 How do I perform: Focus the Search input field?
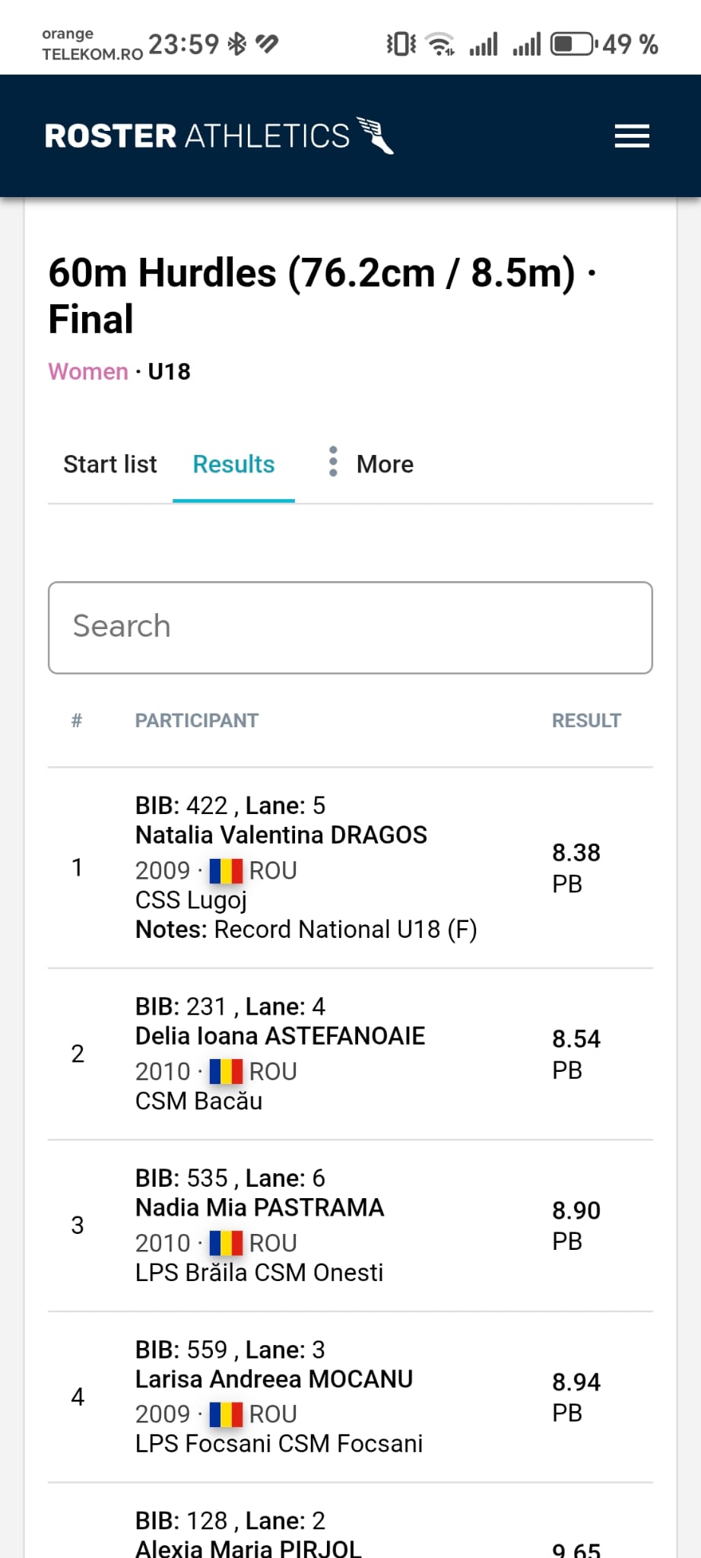click(x=350, y=628)
